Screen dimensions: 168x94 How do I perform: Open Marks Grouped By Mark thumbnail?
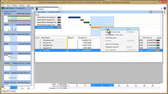[x=17, y=48]
